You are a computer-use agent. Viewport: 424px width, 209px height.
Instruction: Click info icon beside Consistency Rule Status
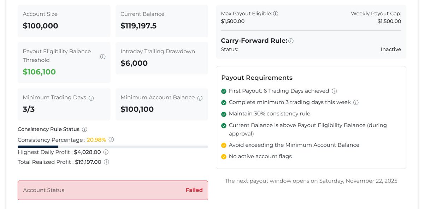coord(84,130)
